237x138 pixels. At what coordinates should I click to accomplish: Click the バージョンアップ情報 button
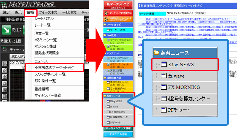point(118,128)
